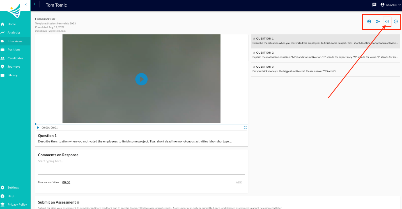Click the small play button under the video
This screenshot has width=402, height=209.
[x=38, y=128]
